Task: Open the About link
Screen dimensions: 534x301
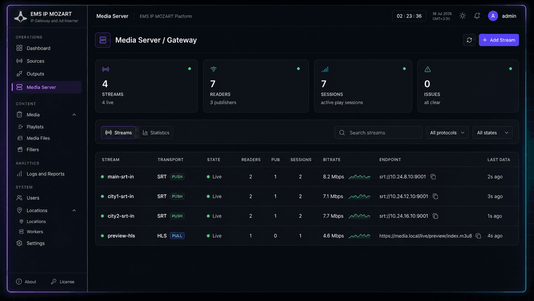Action: pyautogui.click(x=26, y=281)
